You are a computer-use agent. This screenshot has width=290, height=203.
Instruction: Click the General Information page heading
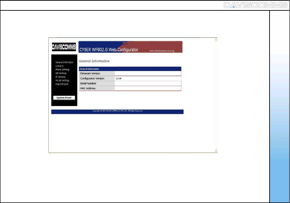[x=94, y=61]
